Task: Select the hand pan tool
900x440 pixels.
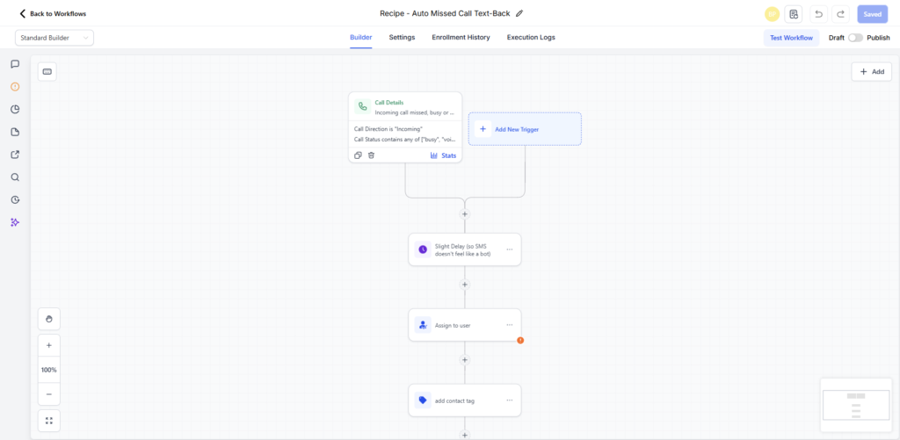Action: click(x=49, y=319)
